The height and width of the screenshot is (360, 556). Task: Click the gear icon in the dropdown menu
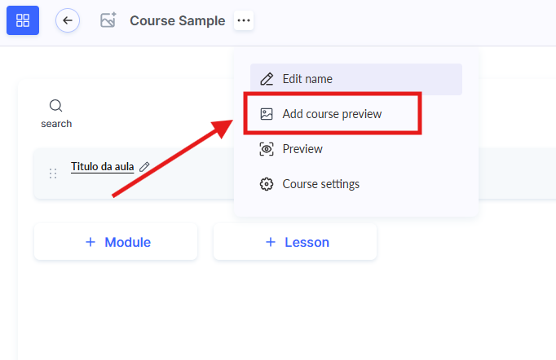pos(266,184)
